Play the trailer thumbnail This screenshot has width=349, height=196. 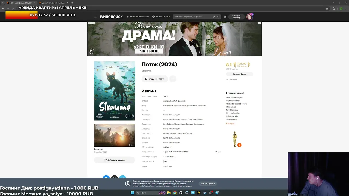(x=115, y=135)
